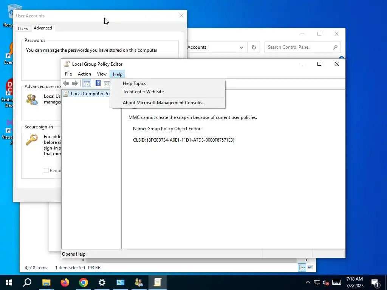This screenshot has width=387, height=290.
Task: Select Advanced tab in User Accounts
Action: 43,28
